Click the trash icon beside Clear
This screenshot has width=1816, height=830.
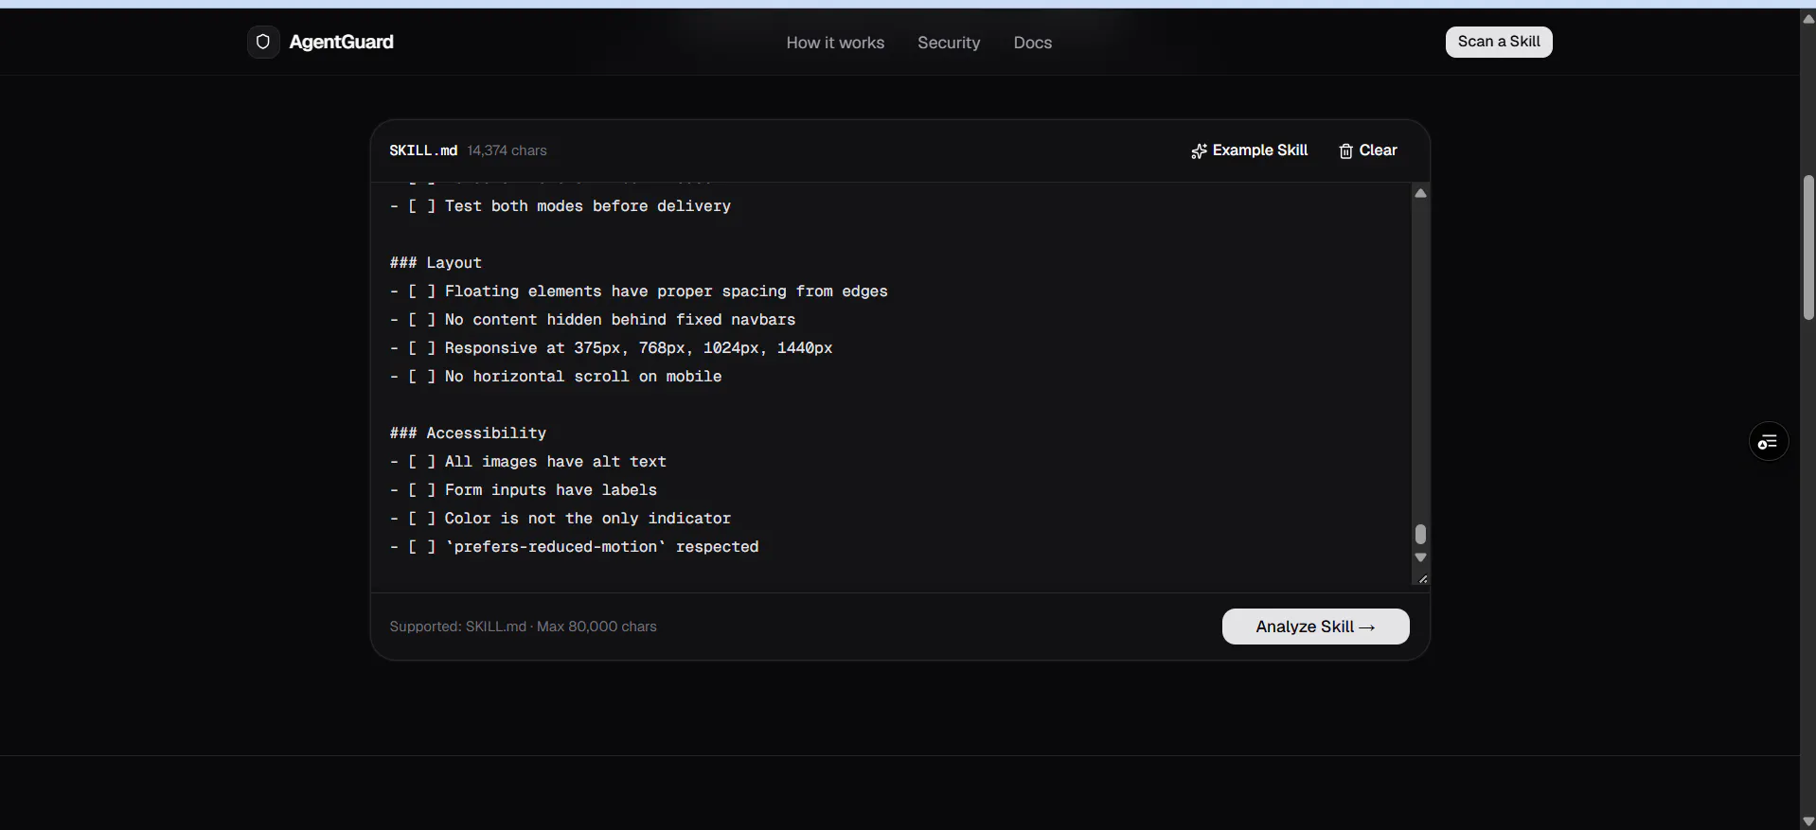click(1345, 151)
